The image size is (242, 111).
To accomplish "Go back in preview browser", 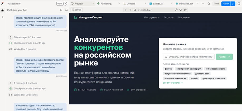I will [126, 10].
